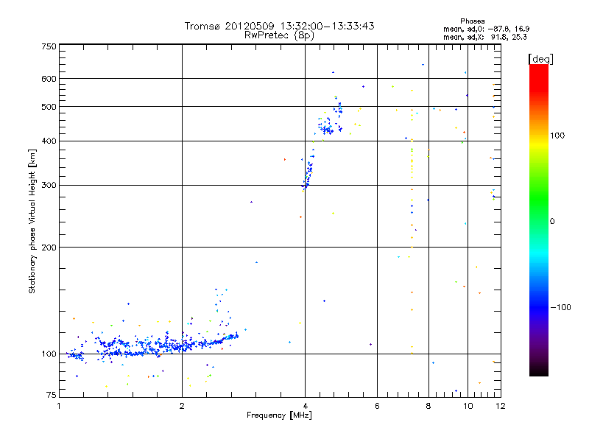This screenshot has height=442, width=589.
Task: Click the 0 label on the color bar
Action: coord(552,222)
